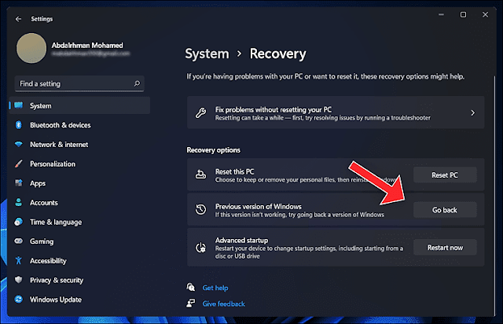Minimize the Settings window
The width and height of the screenshot is (503, 324).
point(441,14)
